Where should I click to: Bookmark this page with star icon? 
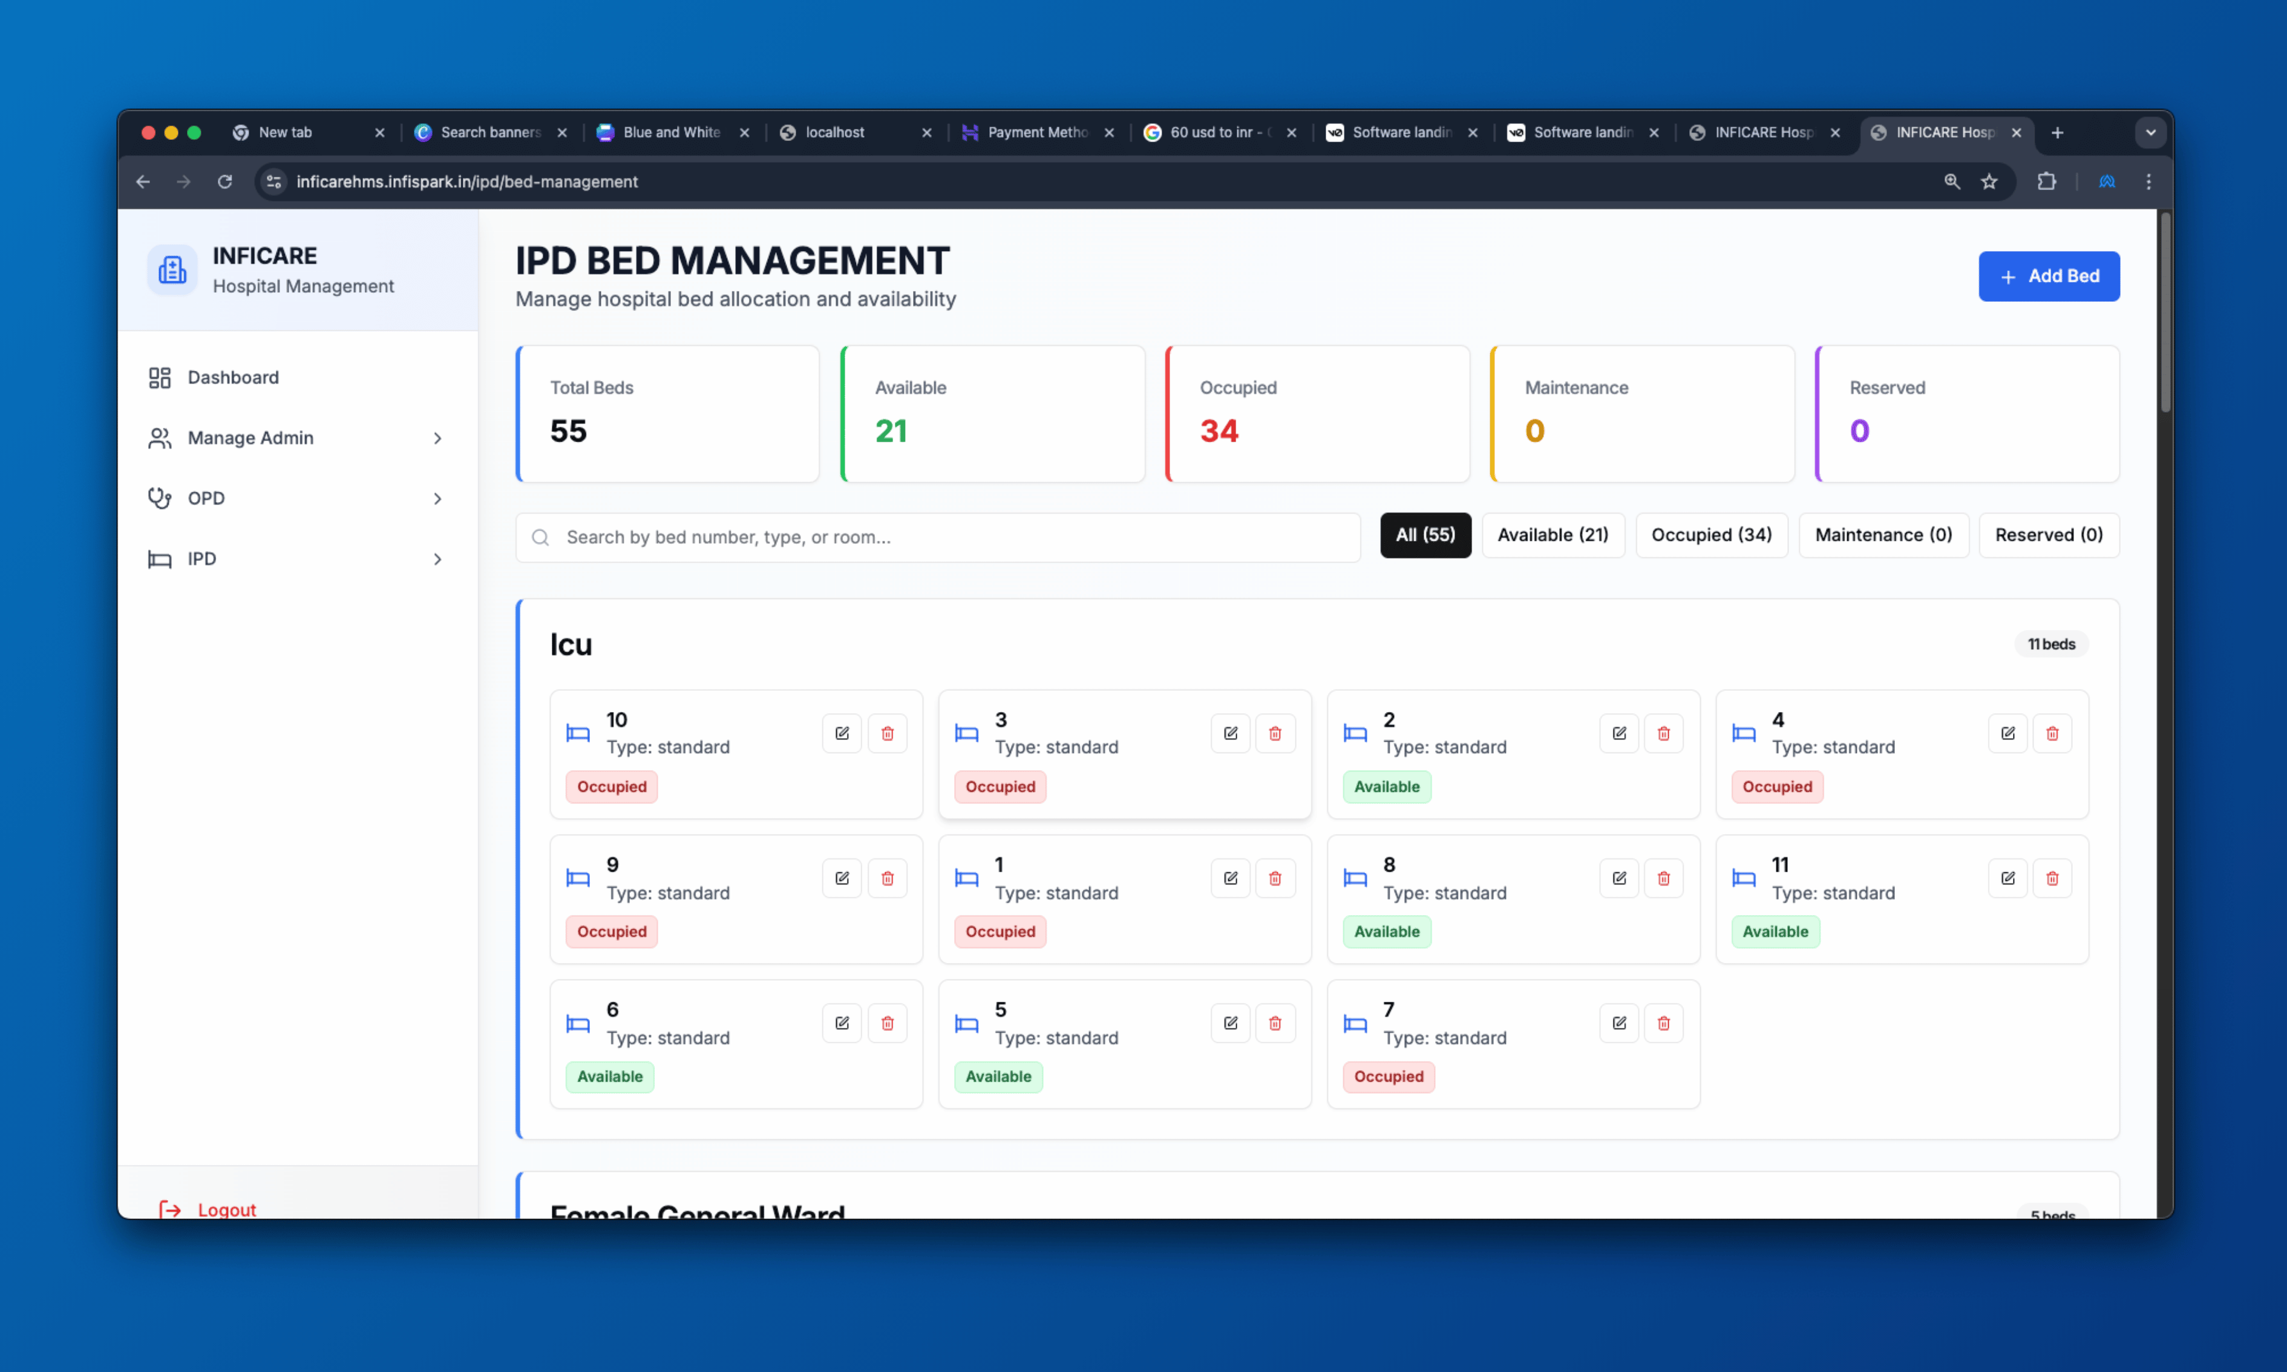(1989, 182)
